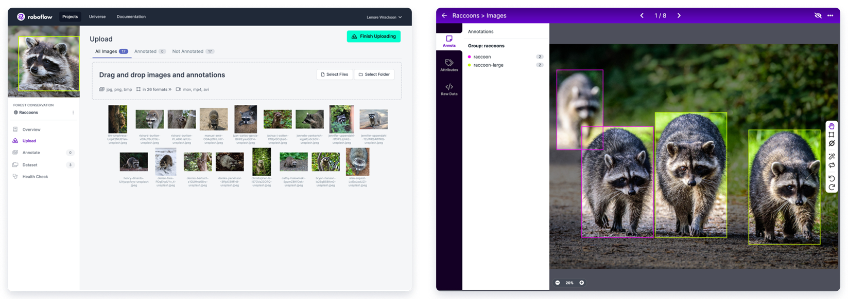Screen dimensions: 848x299
Task: Open the Documentation nav item
Action: click(131, 16)
